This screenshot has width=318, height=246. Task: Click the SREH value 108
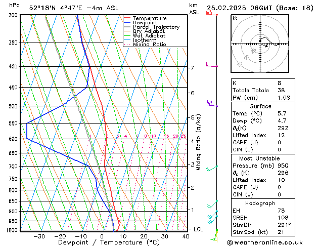[x=283, y=218]
